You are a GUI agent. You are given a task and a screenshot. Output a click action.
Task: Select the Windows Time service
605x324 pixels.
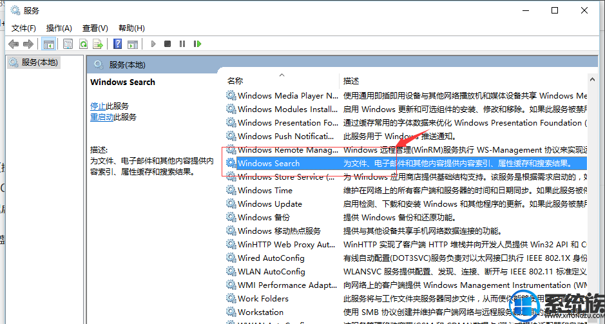click(265, 190)
